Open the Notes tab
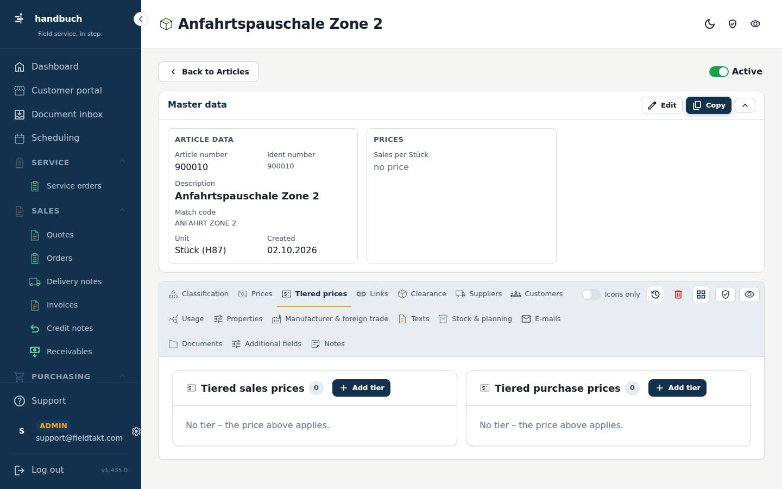 pyautogui.click(x=328, y=344)
